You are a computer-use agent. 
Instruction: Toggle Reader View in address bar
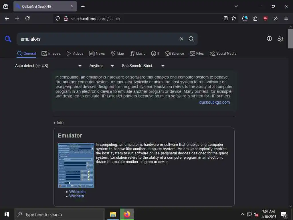pos(226,18)
